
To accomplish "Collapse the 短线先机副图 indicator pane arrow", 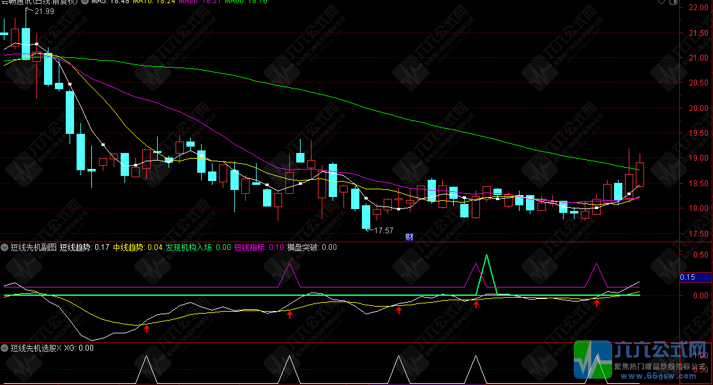I will pyautogui.click(x=4, y=247).
